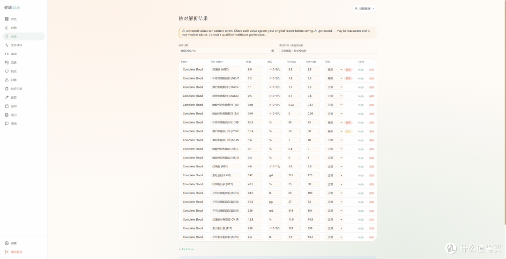Image resolution: width=506 pixels, height=259 pixels.
Task: Open the date picker calendar icon
Action: click(273, 51)
